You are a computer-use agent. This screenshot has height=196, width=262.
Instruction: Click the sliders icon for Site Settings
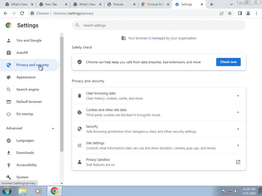click(x=80, y=145)
